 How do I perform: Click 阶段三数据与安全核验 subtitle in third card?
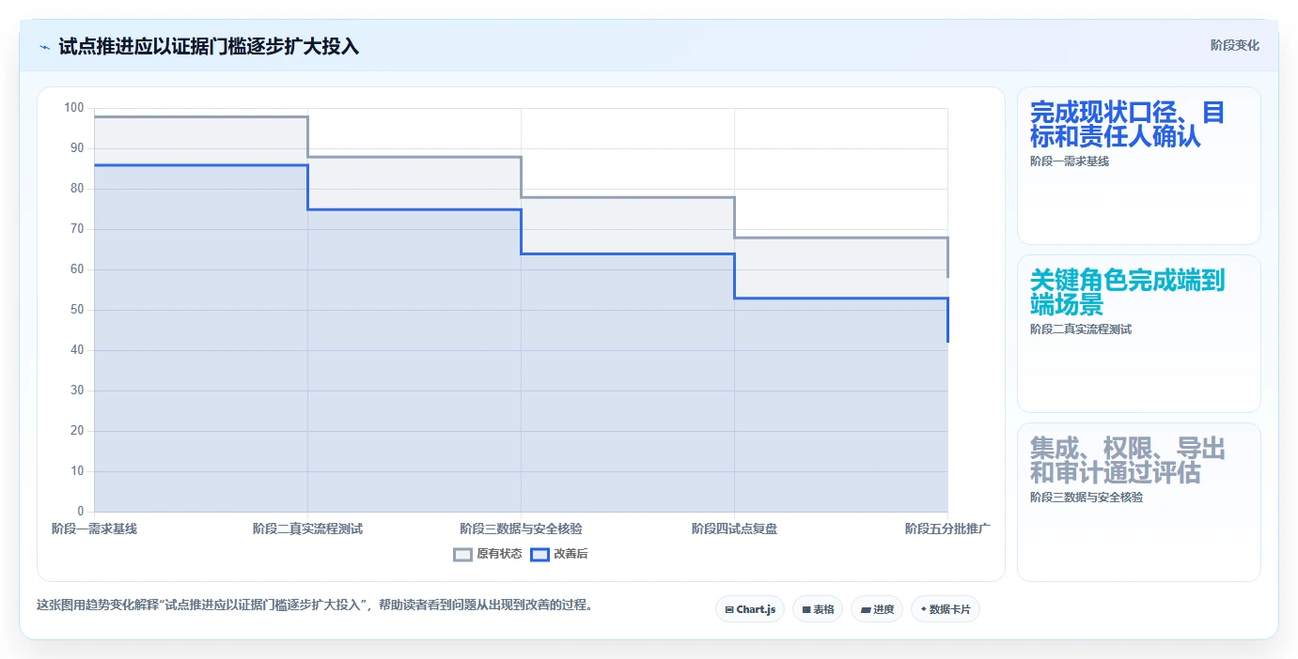pos(1087,498)
